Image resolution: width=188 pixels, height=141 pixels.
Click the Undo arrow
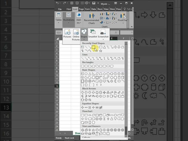[x=57, y=3]
